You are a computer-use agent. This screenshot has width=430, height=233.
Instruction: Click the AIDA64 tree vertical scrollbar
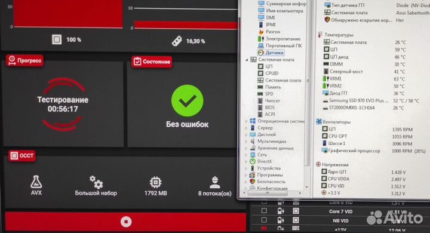coord(308,81)
